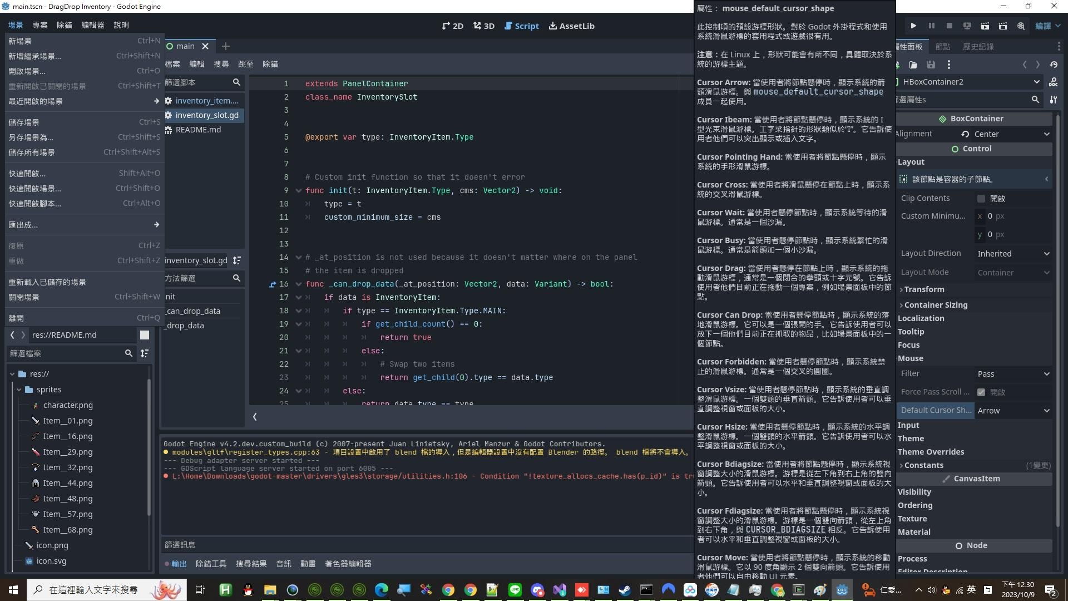
Task: Fold the code block at line 16
Action: pos(299,284)
